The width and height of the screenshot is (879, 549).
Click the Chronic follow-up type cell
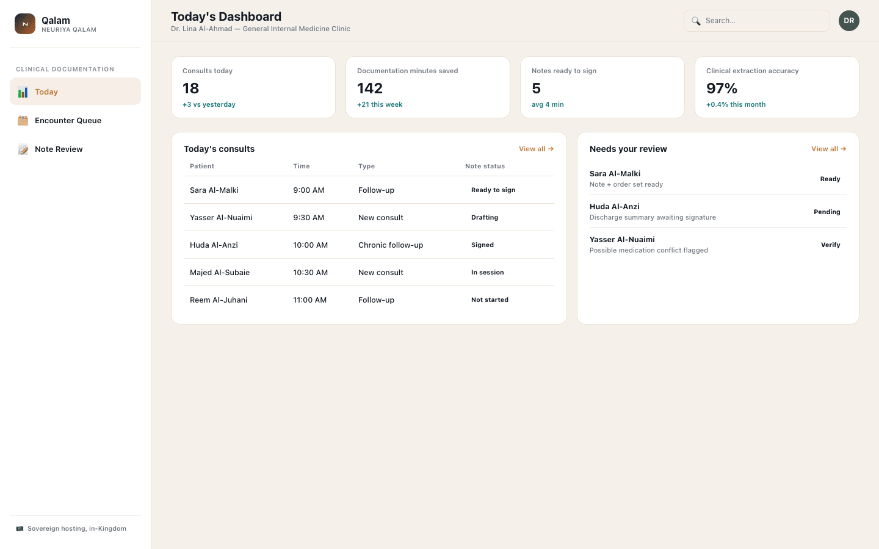pyautogui.click(x=391, y=245)
